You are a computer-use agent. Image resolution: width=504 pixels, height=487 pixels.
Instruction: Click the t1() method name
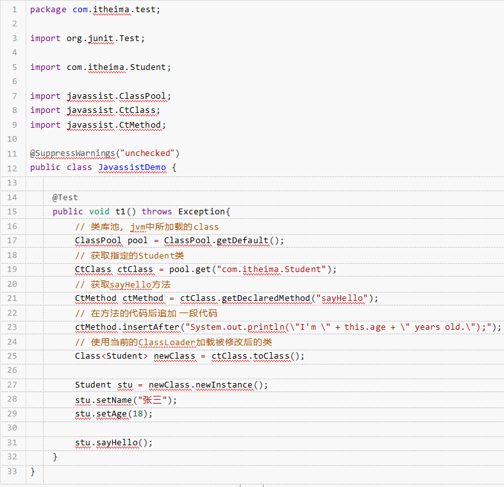click(x=126, y=212)
